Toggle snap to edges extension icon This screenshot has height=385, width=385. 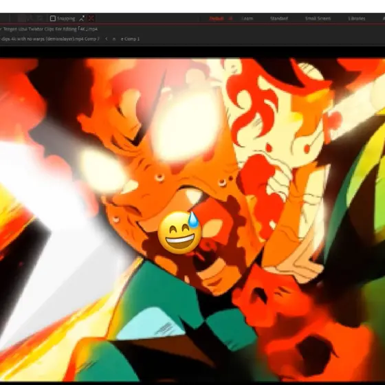point(82,19)
